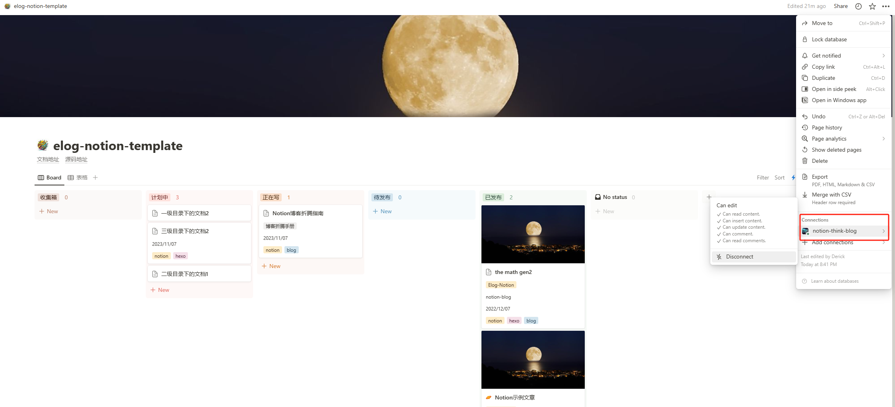This screenshot has height=407, width=895.
Task: Select Duplicate in the page menu
Action: (x=844, y=78)
